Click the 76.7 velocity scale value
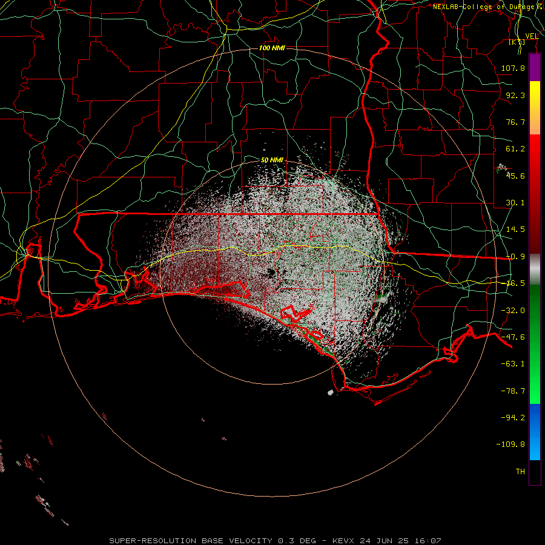This screenshot has height=545, width=545. 515,122
